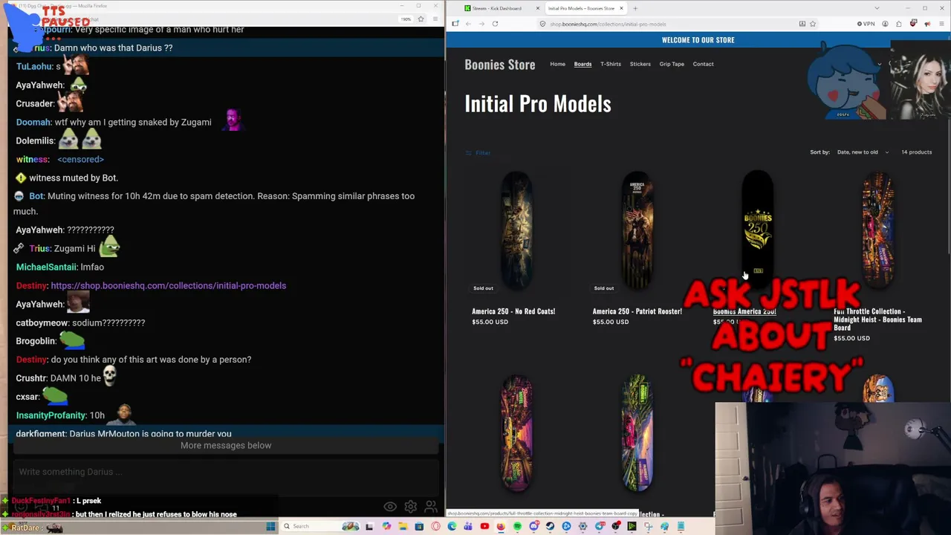Open the VPN panel in the browser toolbar
The width and height of the screenshot is (951, 535).
pos(866,24)
